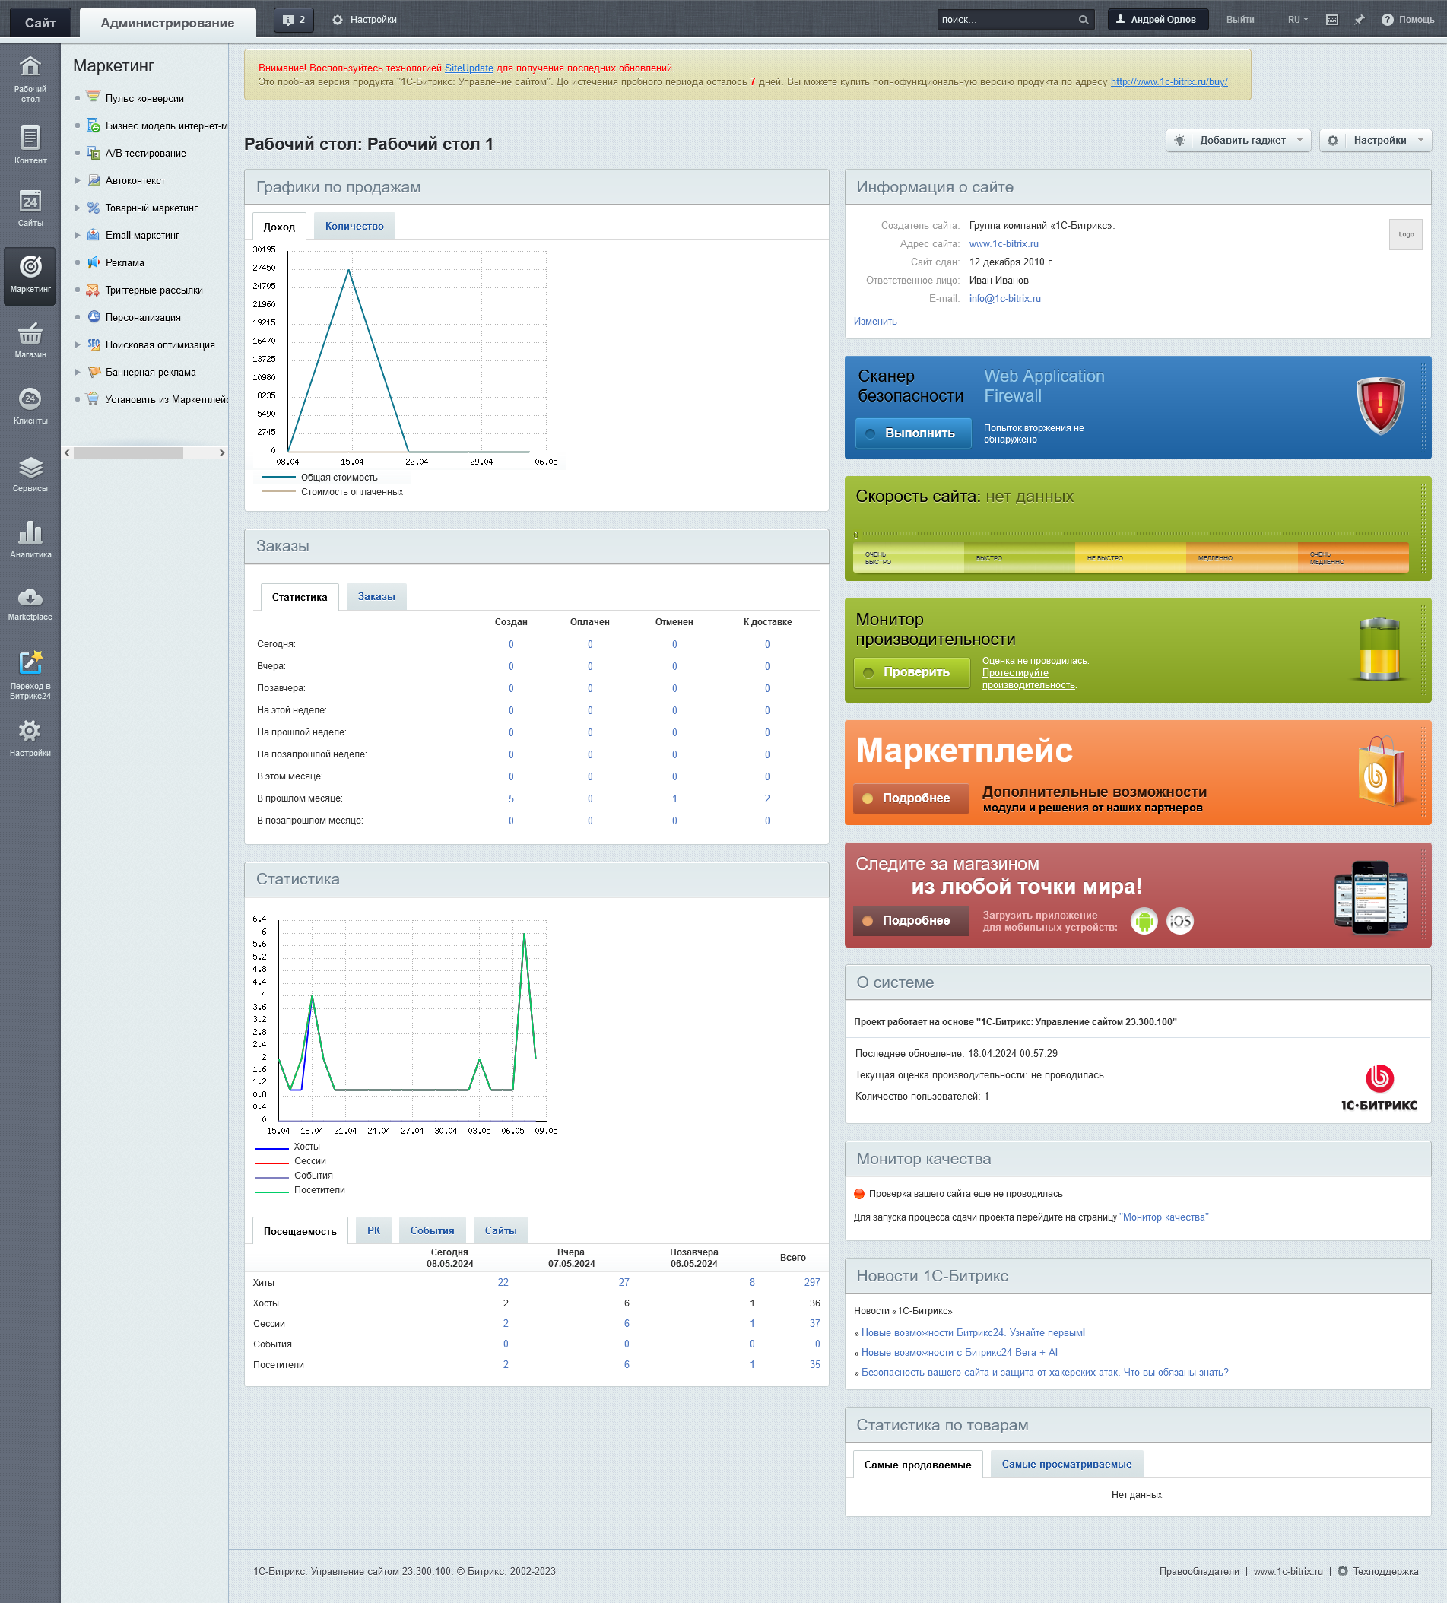Click the keyboard layout icon in header
The height and width of the screenshot is (1603, 1447).
[x=1332, y=20]
